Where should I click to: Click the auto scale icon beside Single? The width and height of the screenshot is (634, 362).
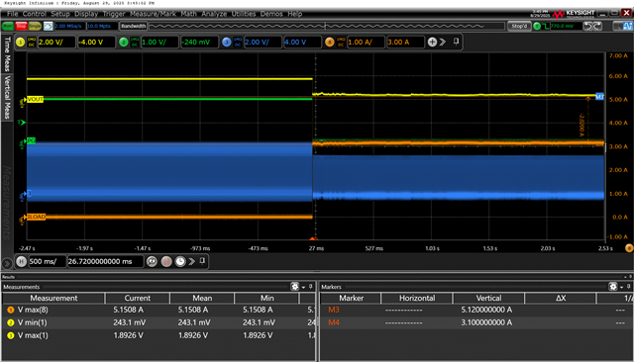pos(49,27)
